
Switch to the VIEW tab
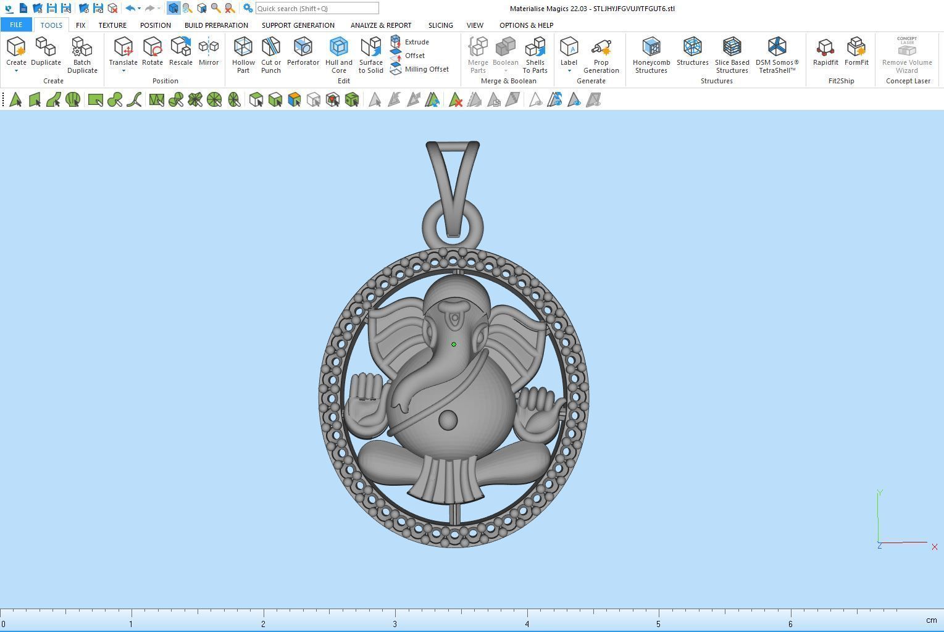475,25
